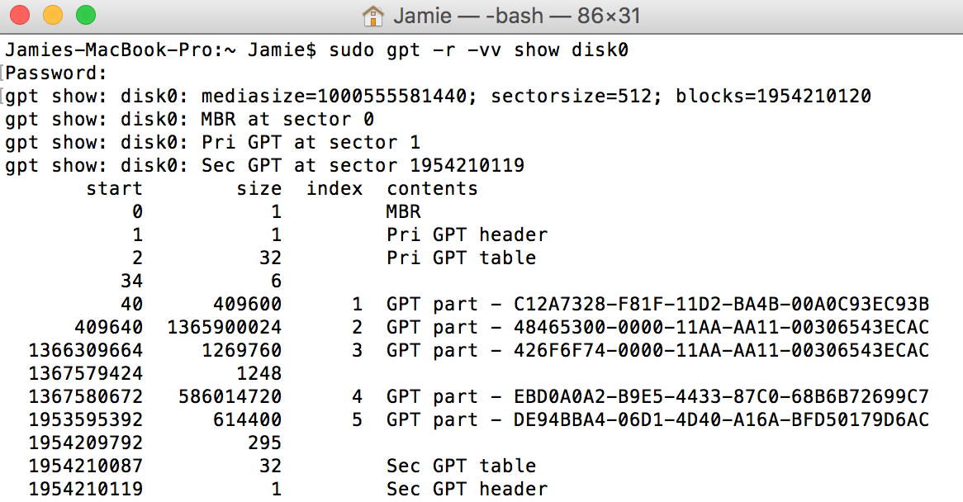Click the partition 4 GUID starting EBD0A0A2
963x502 pixels.
tap(721, 396)
